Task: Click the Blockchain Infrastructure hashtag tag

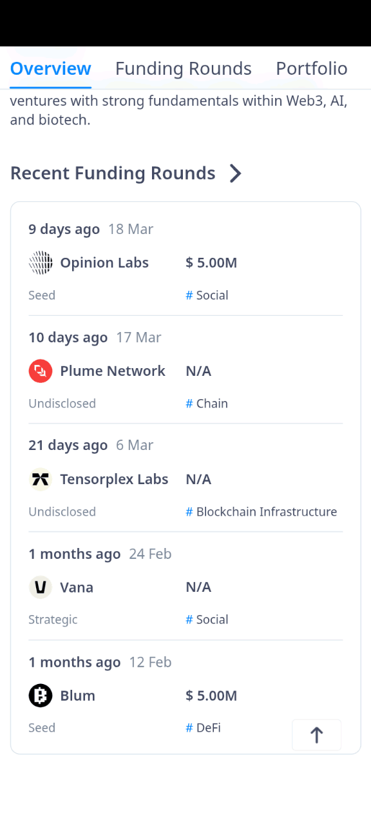Action: (x=262, y=512)
